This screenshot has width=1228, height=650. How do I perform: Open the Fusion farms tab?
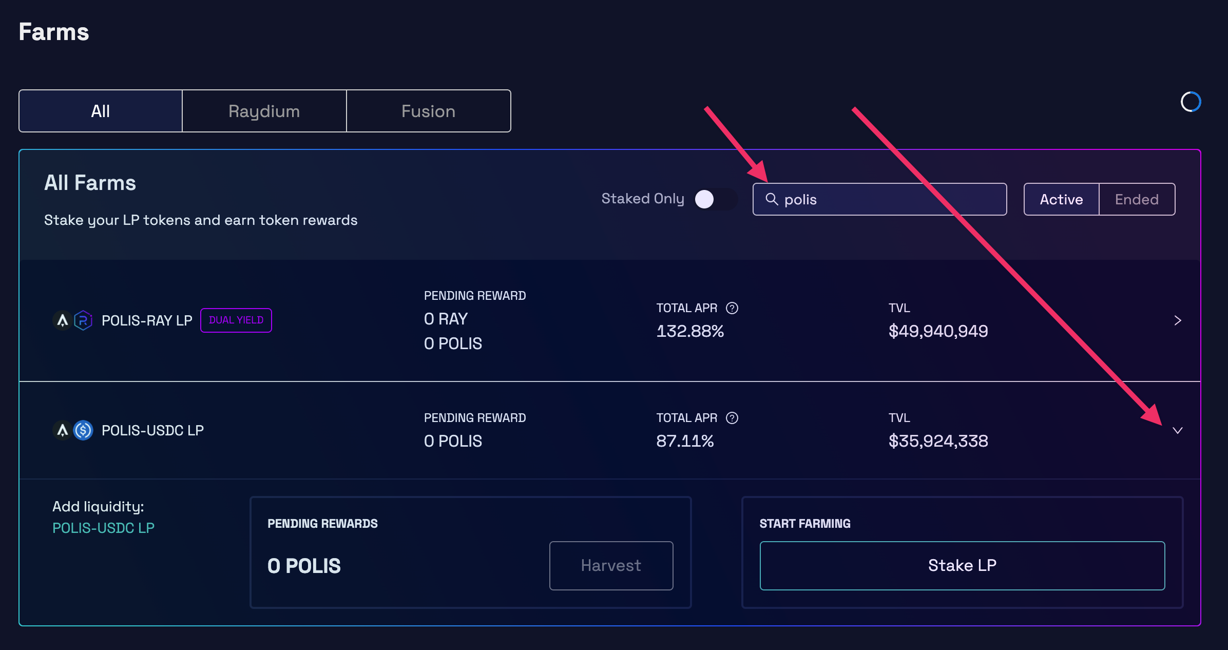coord(428,110)
